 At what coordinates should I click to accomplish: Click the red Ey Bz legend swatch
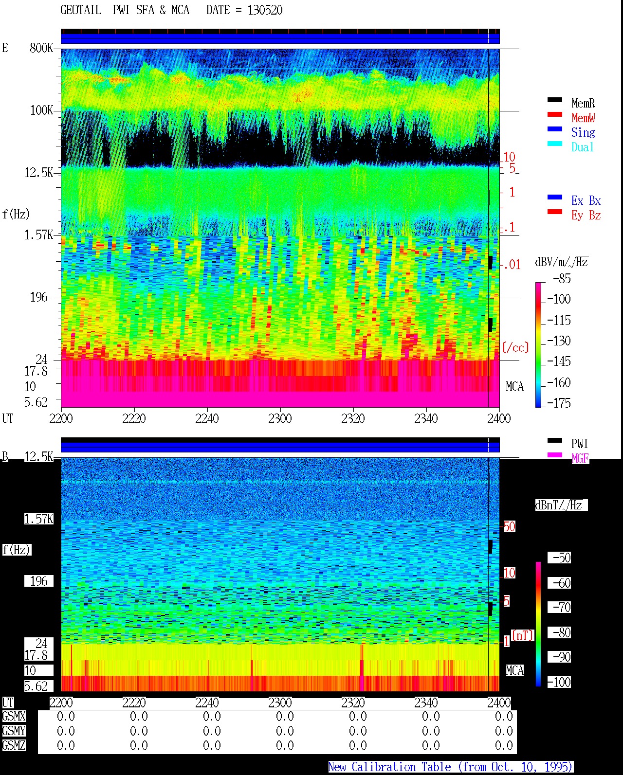554,212
